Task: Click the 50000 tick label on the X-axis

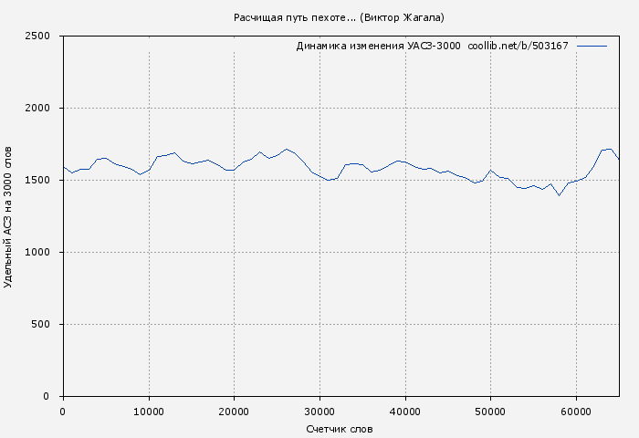Action: [x=490, y=412]
